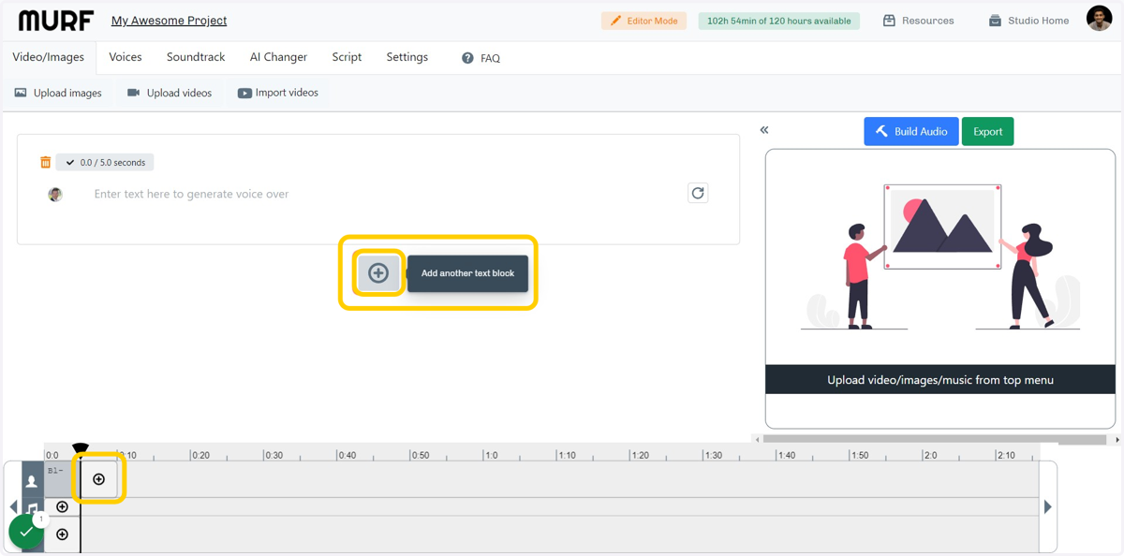Click the 1:30 mark on timeline ruler

click(713, 455)
